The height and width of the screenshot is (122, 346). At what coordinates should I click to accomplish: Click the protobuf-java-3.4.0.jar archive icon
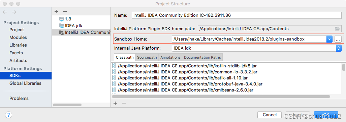[x=114, y=84]
